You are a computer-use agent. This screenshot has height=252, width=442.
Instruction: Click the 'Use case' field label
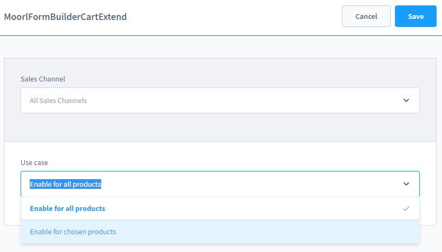coord(35,162)
